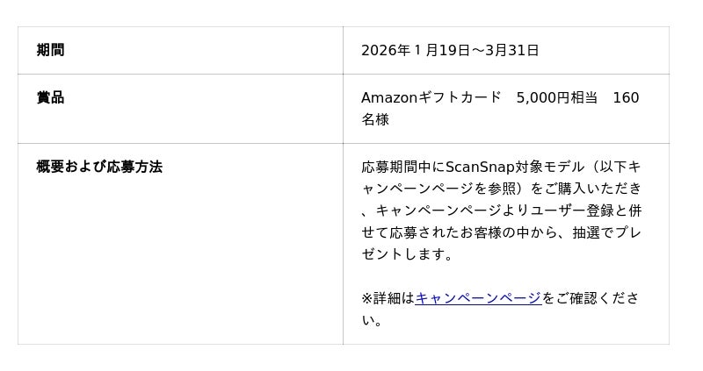Click the 期間 row header cell

click(50, 50)
